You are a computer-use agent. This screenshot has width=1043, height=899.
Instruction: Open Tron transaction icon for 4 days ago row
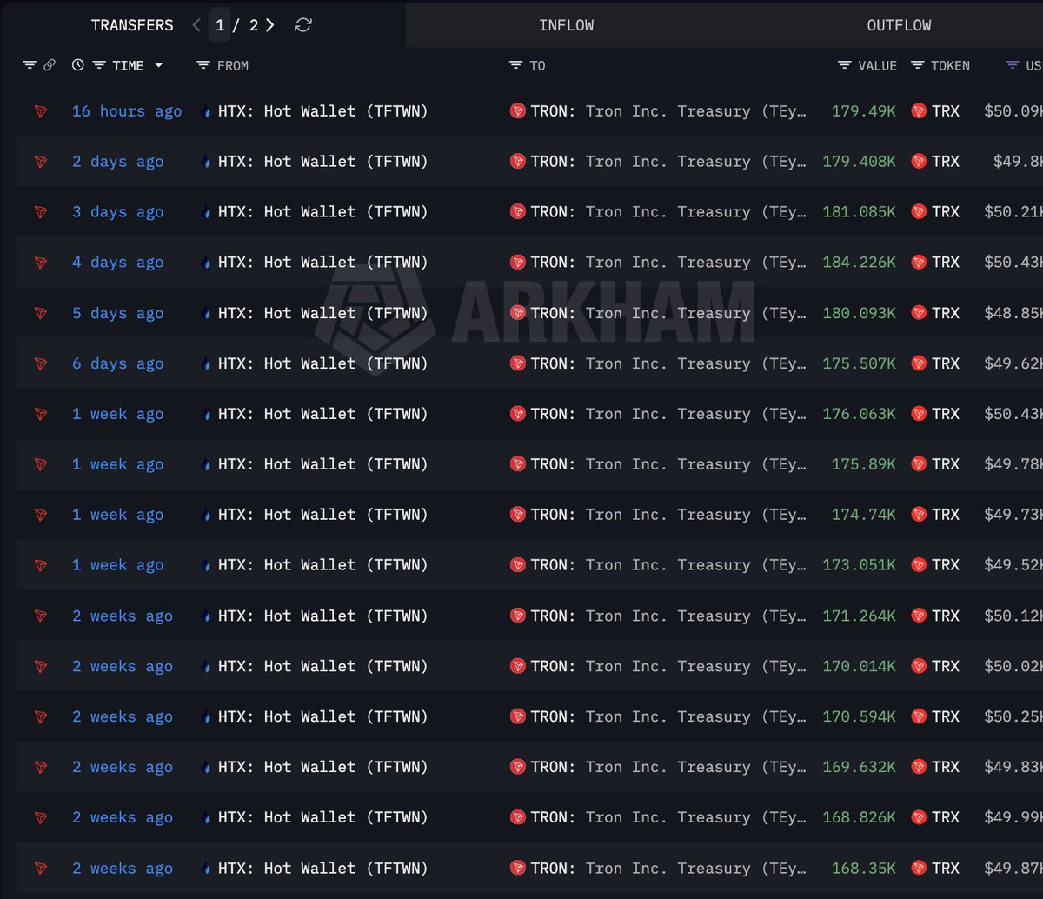click(40, 263)
